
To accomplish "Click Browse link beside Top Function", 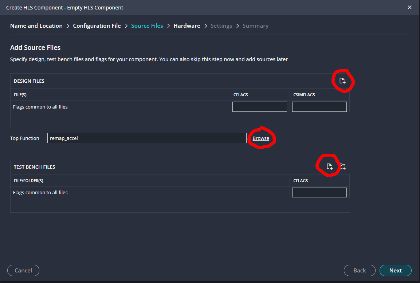I will coord(261,138).
